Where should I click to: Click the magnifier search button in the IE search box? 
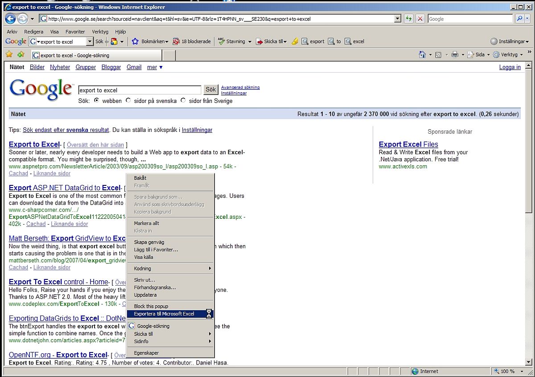pyautogui.click(x=520, y=19)
